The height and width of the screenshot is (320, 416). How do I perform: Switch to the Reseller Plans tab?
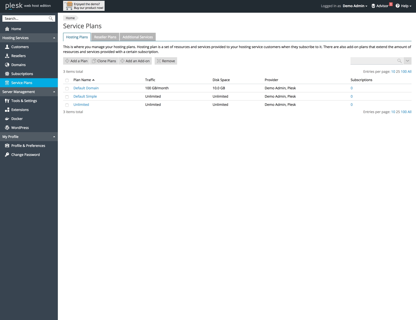pos(105,37)
